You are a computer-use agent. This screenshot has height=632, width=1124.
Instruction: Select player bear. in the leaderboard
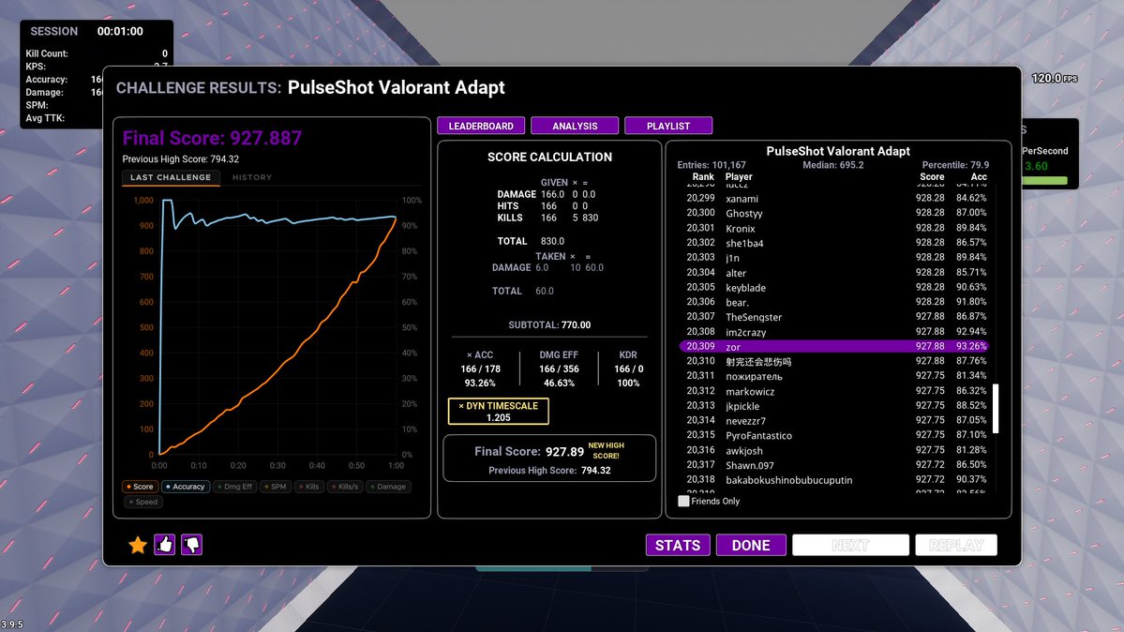(x=833, y=302)
